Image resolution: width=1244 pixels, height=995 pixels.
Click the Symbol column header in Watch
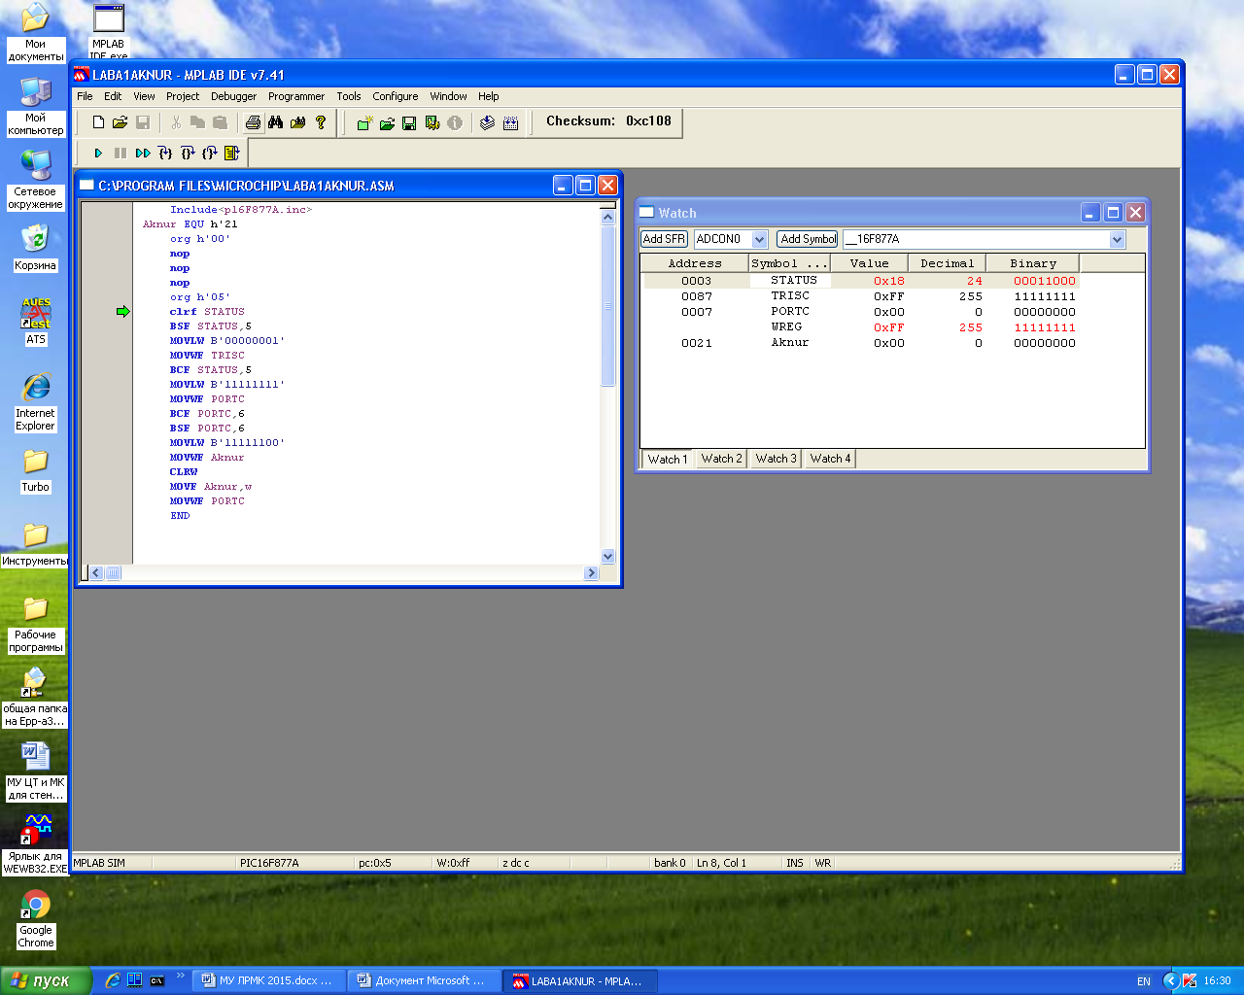pyautogui.click(x=789, y=263)
